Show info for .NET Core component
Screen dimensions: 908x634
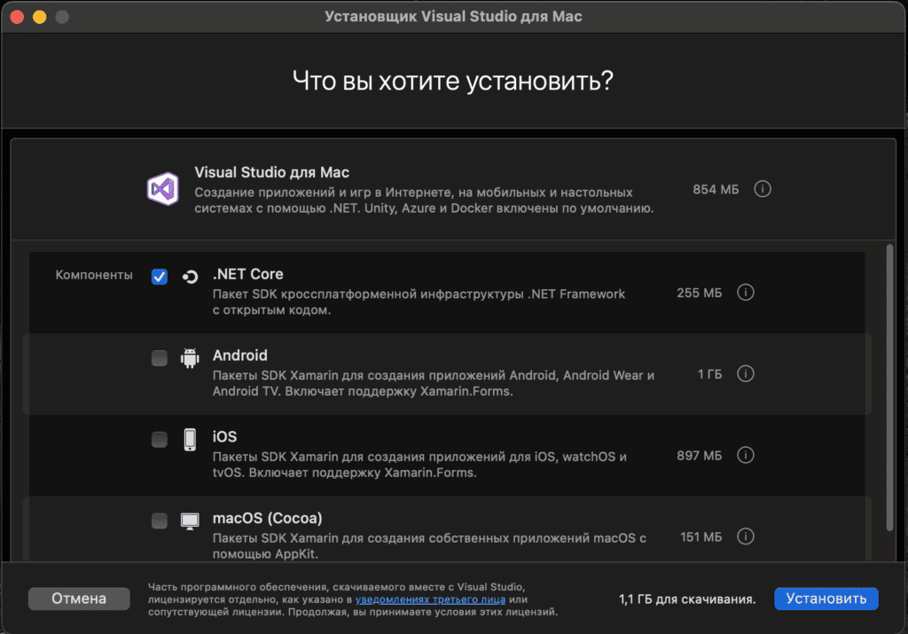click(x=745, y=293)
